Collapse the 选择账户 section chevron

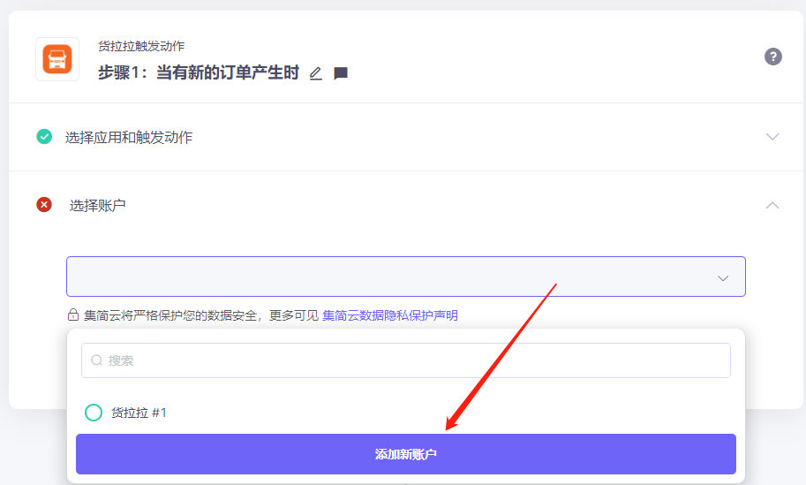click(772, 205)
